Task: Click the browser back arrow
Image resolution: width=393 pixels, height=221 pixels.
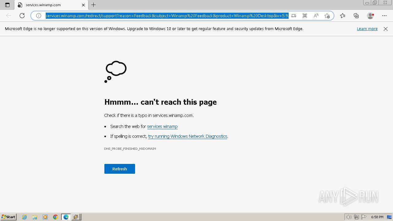Action: pyautogui.click(x=9, y=16)
